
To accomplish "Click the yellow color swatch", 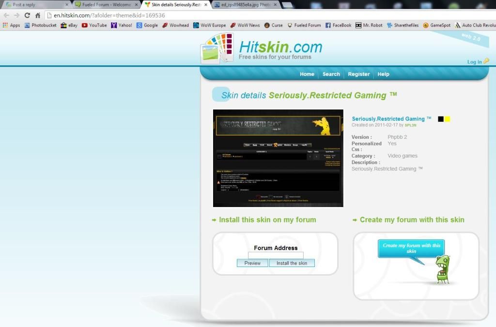I will [x=447, y=119].
